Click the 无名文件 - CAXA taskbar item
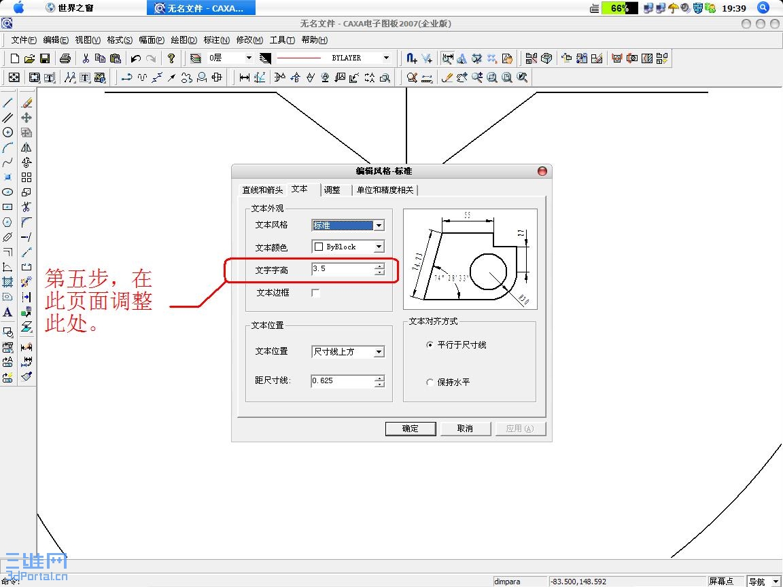The width and height of the screenshot is (783, 587). [x=201, y=7]
